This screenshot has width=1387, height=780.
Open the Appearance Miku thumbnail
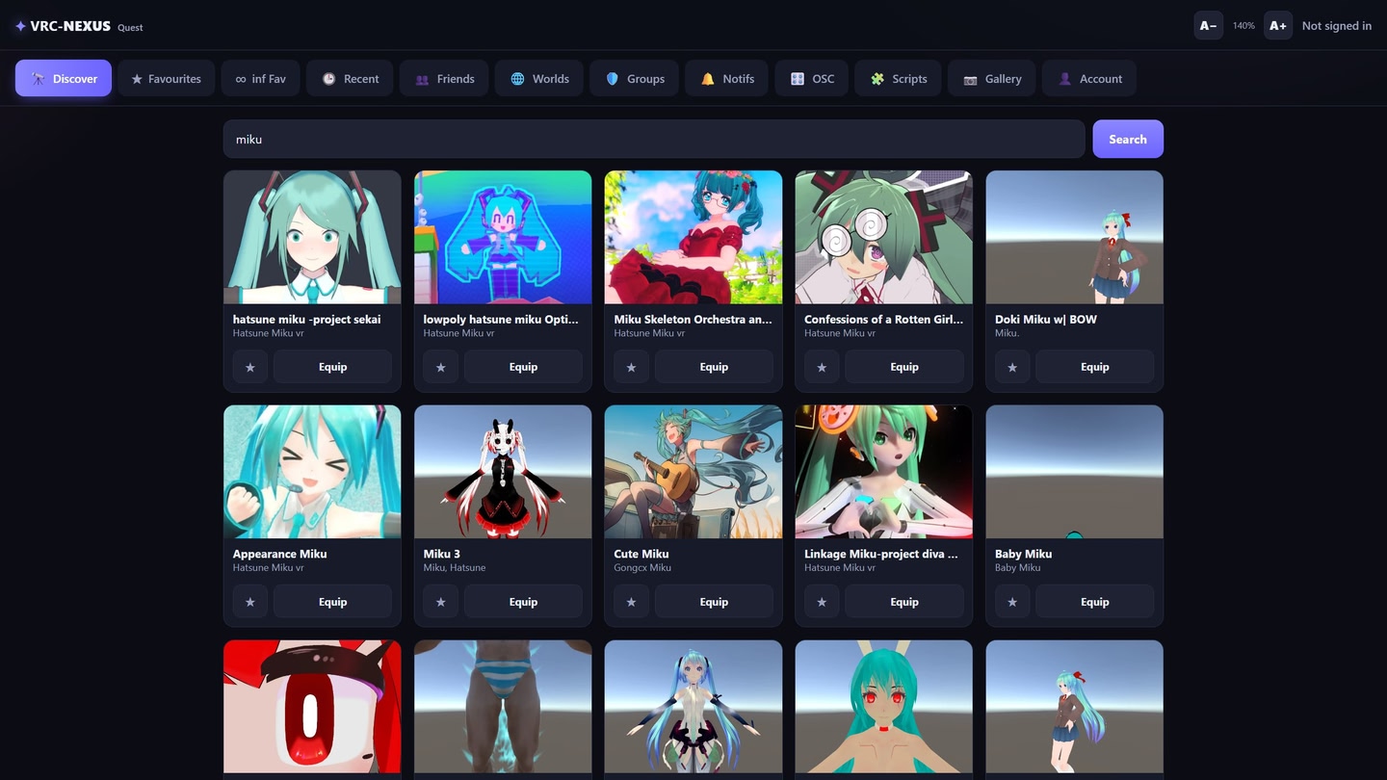(312, 472)
